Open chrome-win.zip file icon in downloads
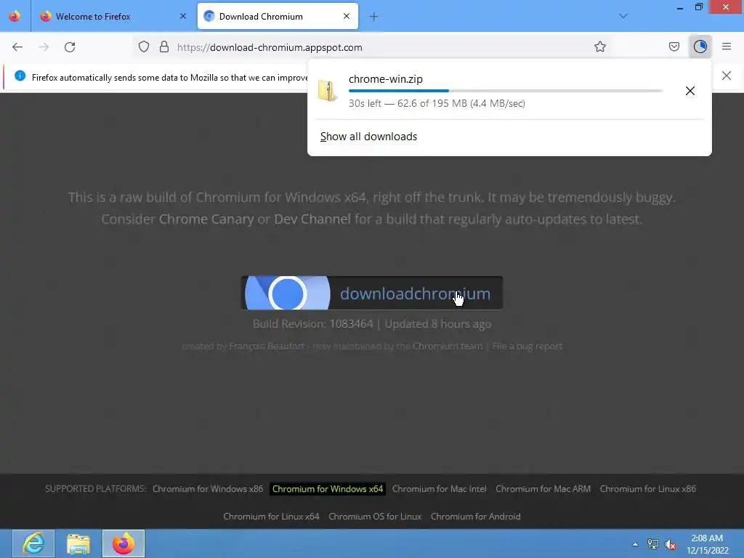Image resolution: width=744 pixels, height=558 pixels. pos(328,91)
